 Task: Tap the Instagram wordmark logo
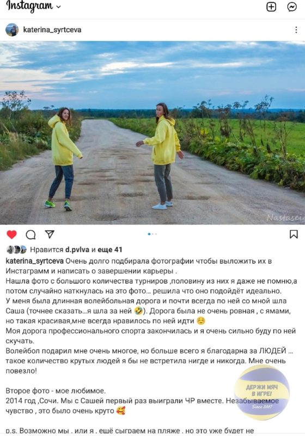(29, 6)
